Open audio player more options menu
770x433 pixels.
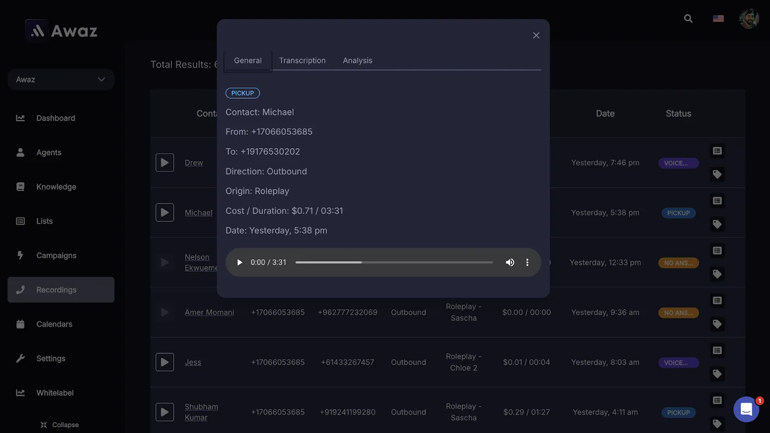point(527,262)
